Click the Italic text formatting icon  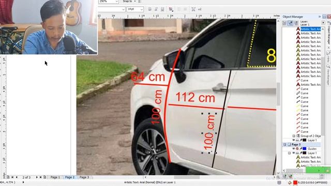point(156,9)
